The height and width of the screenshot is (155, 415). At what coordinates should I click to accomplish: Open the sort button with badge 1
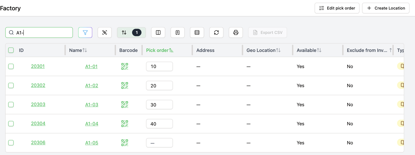pos(131,33)
